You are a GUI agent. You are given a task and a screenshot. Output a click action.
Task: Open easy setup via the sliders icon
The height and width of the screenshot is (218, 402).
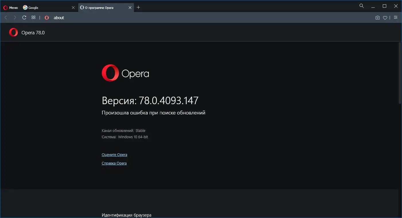(396, 17)
